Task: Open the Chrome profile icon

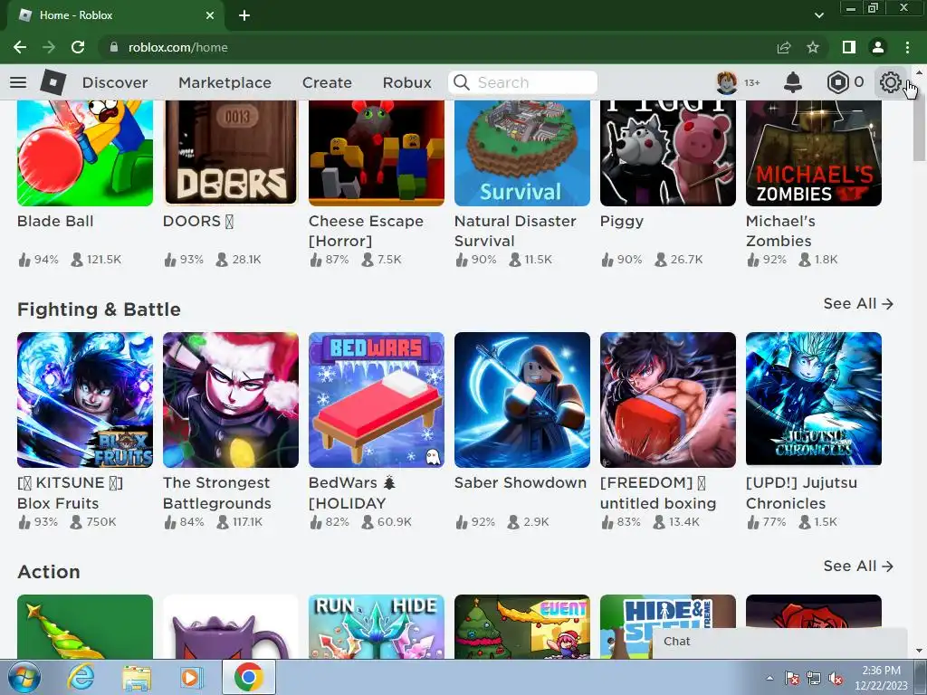Action: coord(878,47)
